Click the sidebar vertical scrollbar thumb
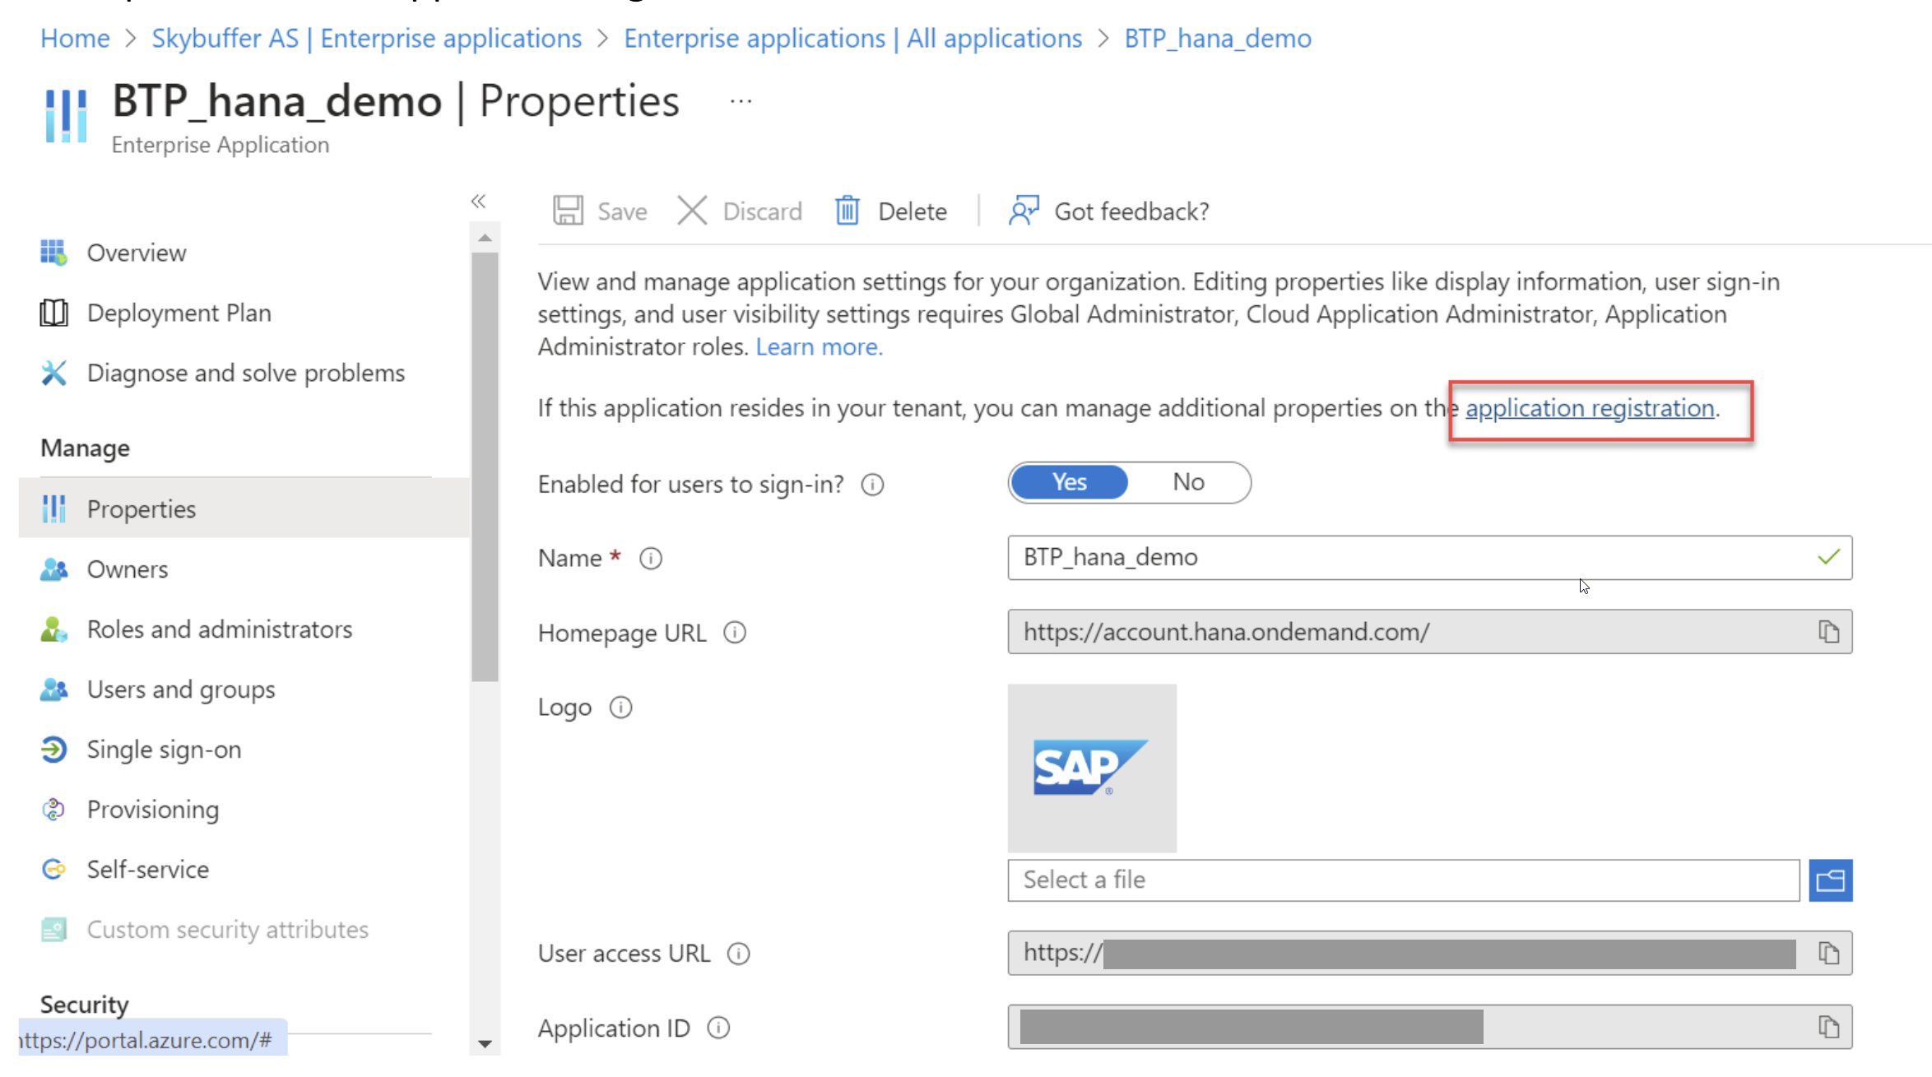The image size is (1932, 1077). click(485, 467)
